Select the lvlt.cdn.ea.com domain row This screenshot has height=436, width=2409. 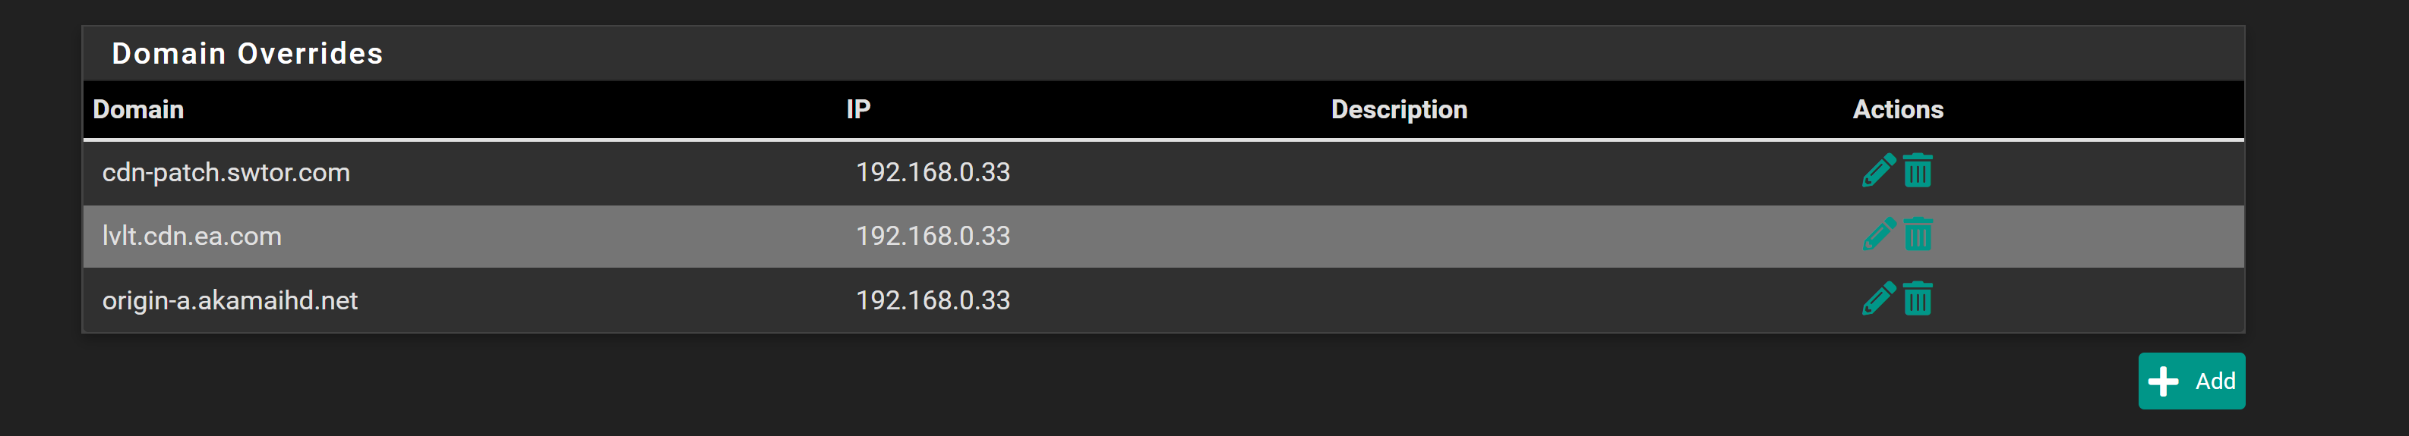click(1163, 237)
